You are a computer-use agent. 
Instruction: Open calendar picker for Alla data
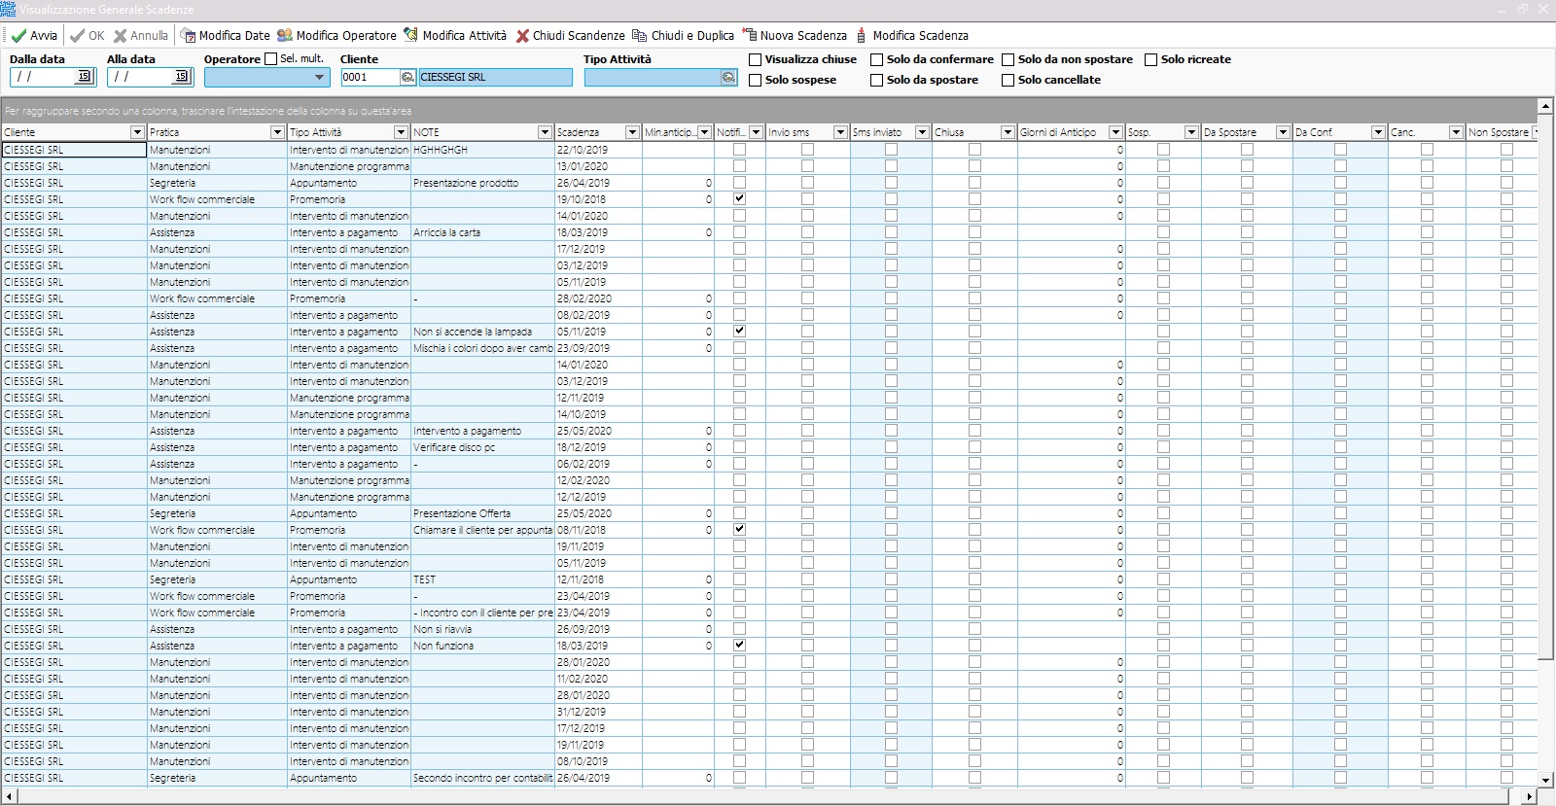pyautogui.click(x=181, y=77)
